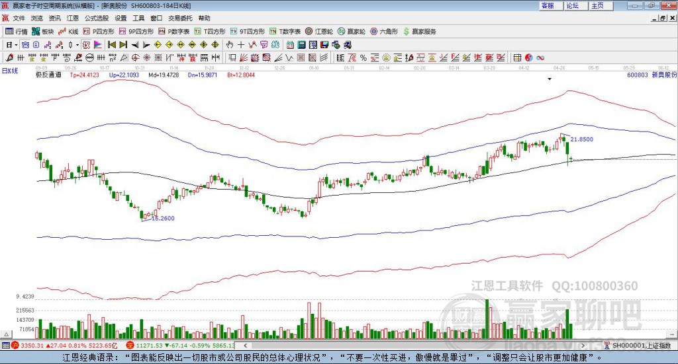Click SH000001,上证指数 in the status bar
This screenshot has width=678, height=364.
[x=641, y=346]
